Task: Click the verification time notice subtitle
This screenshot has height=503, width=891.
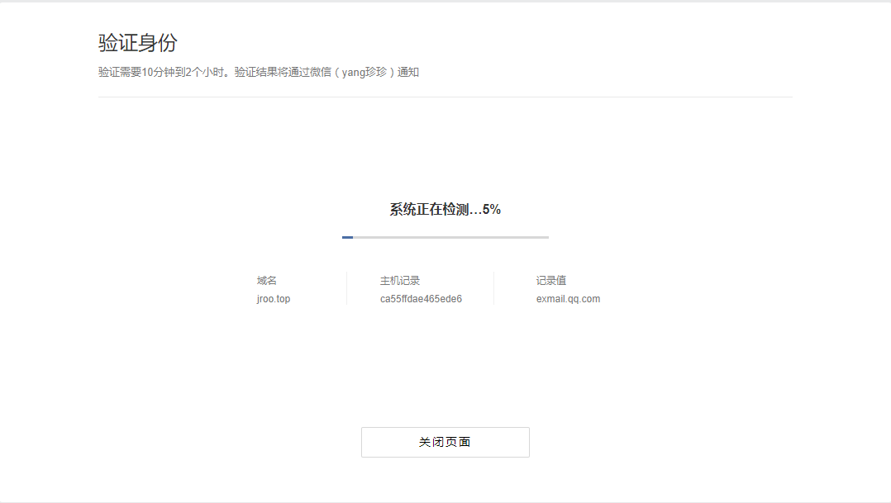Action: (259, 72)
